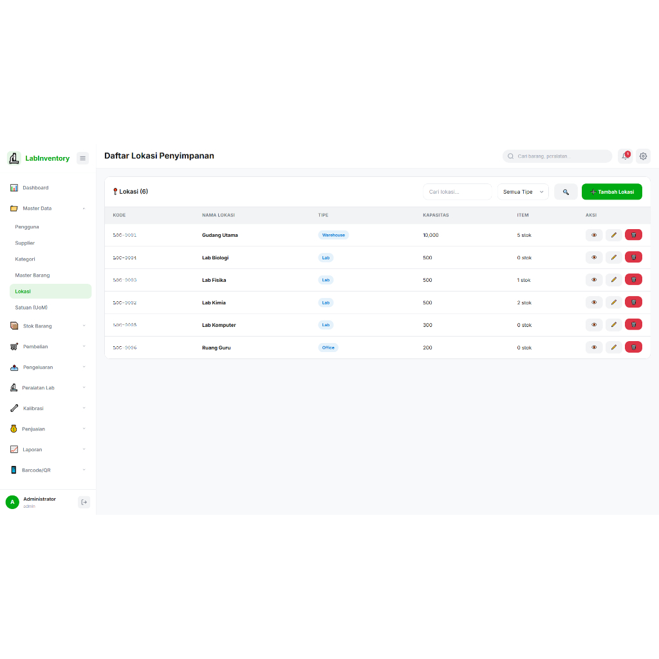Click the Penjualan money bag icon
The image size is (659, 659).
[x=14, y=429]
